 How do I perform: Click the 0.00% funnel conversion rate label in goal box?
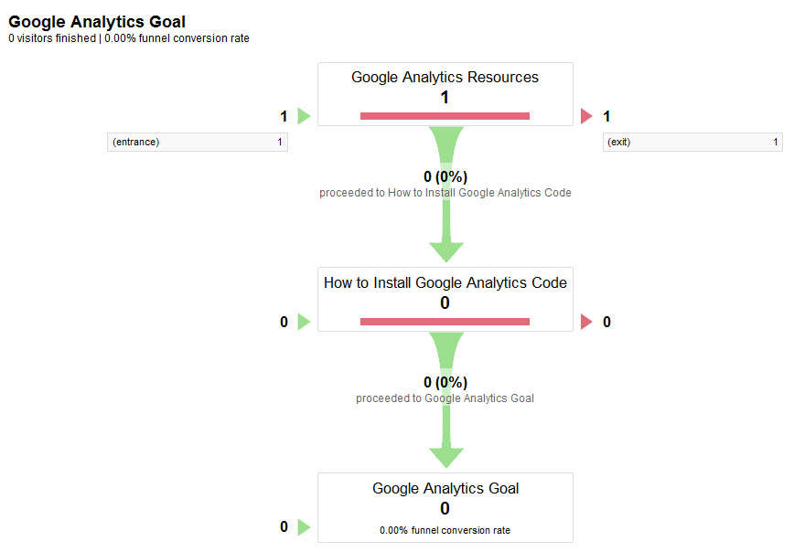[x=445, y=530]
